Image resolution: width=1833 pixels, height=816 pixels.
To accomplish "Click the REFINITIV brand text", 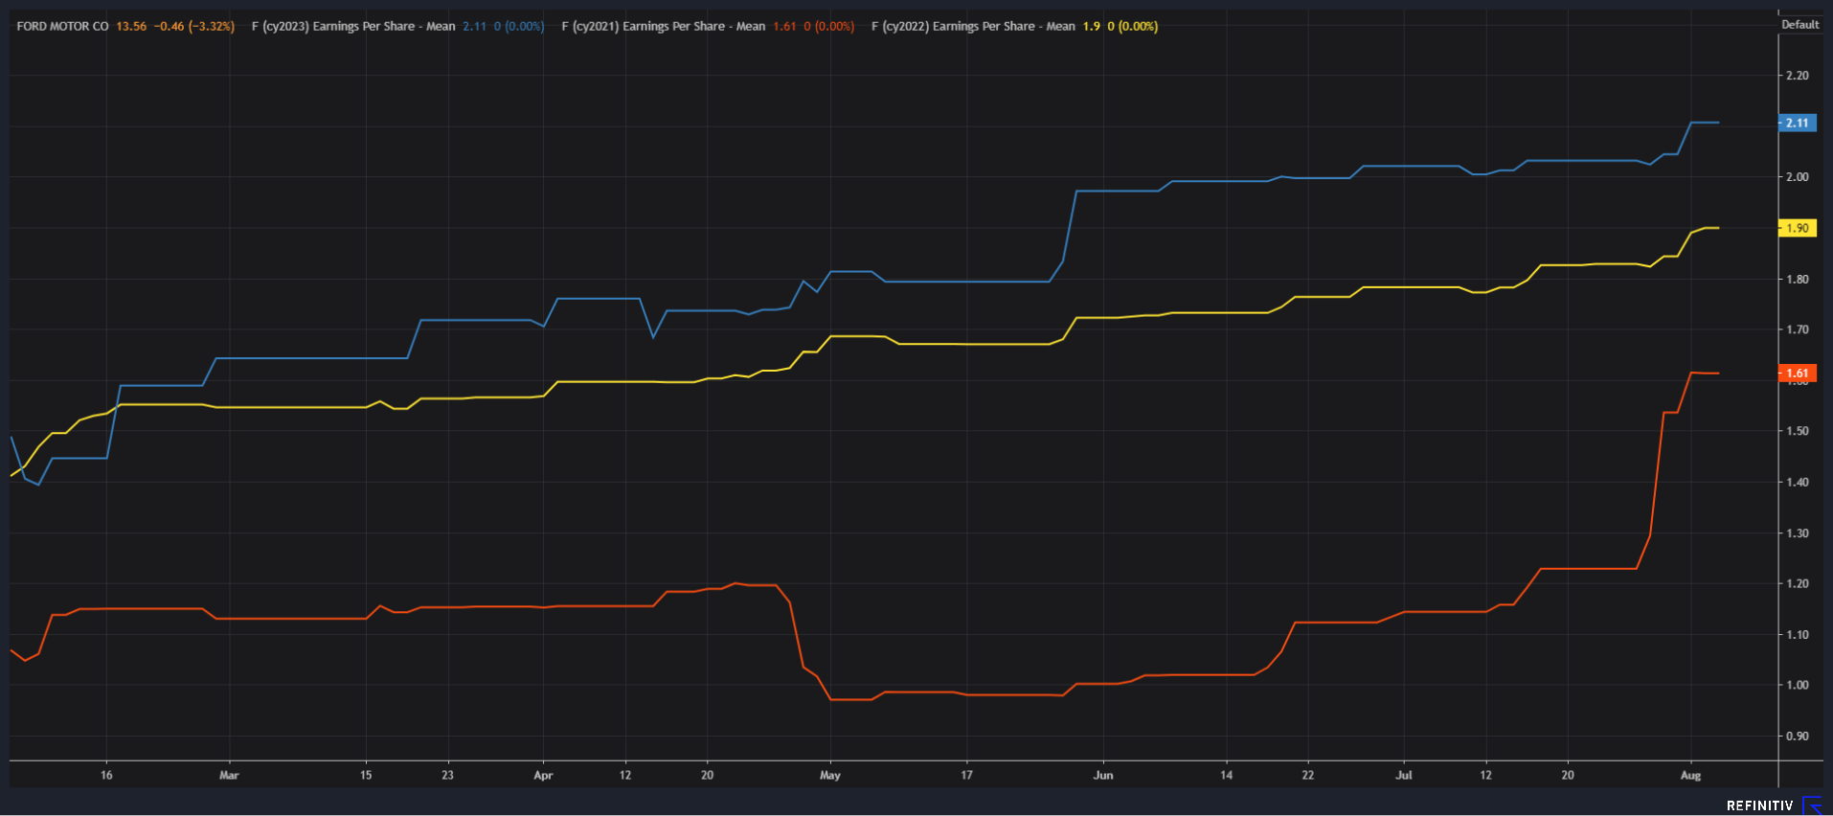I will [x=1759, y=805].
